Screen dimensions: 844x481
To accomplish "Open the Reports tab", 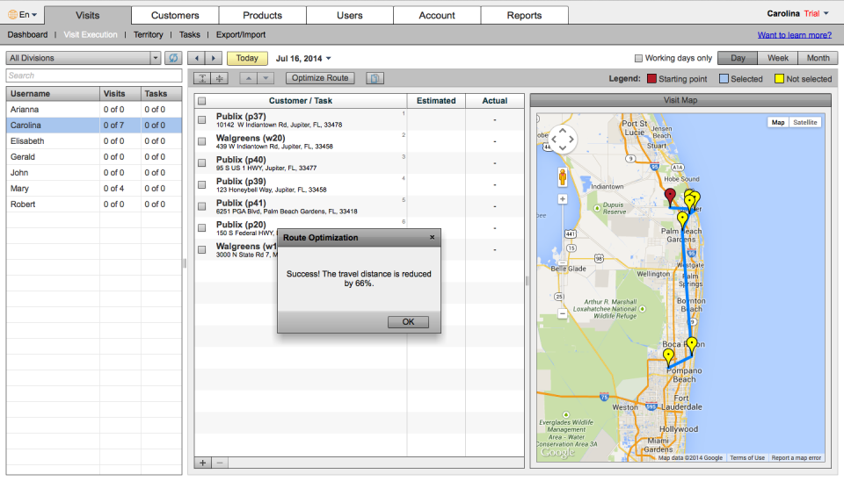I will tap(524, 15).
